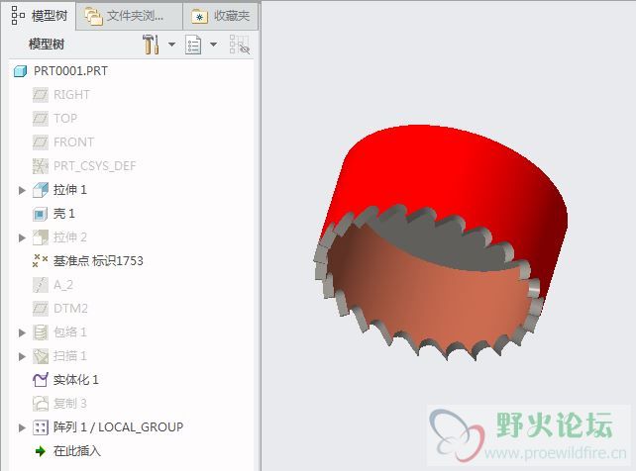Select the TOP datum plane label

click(x=65, y=119)
